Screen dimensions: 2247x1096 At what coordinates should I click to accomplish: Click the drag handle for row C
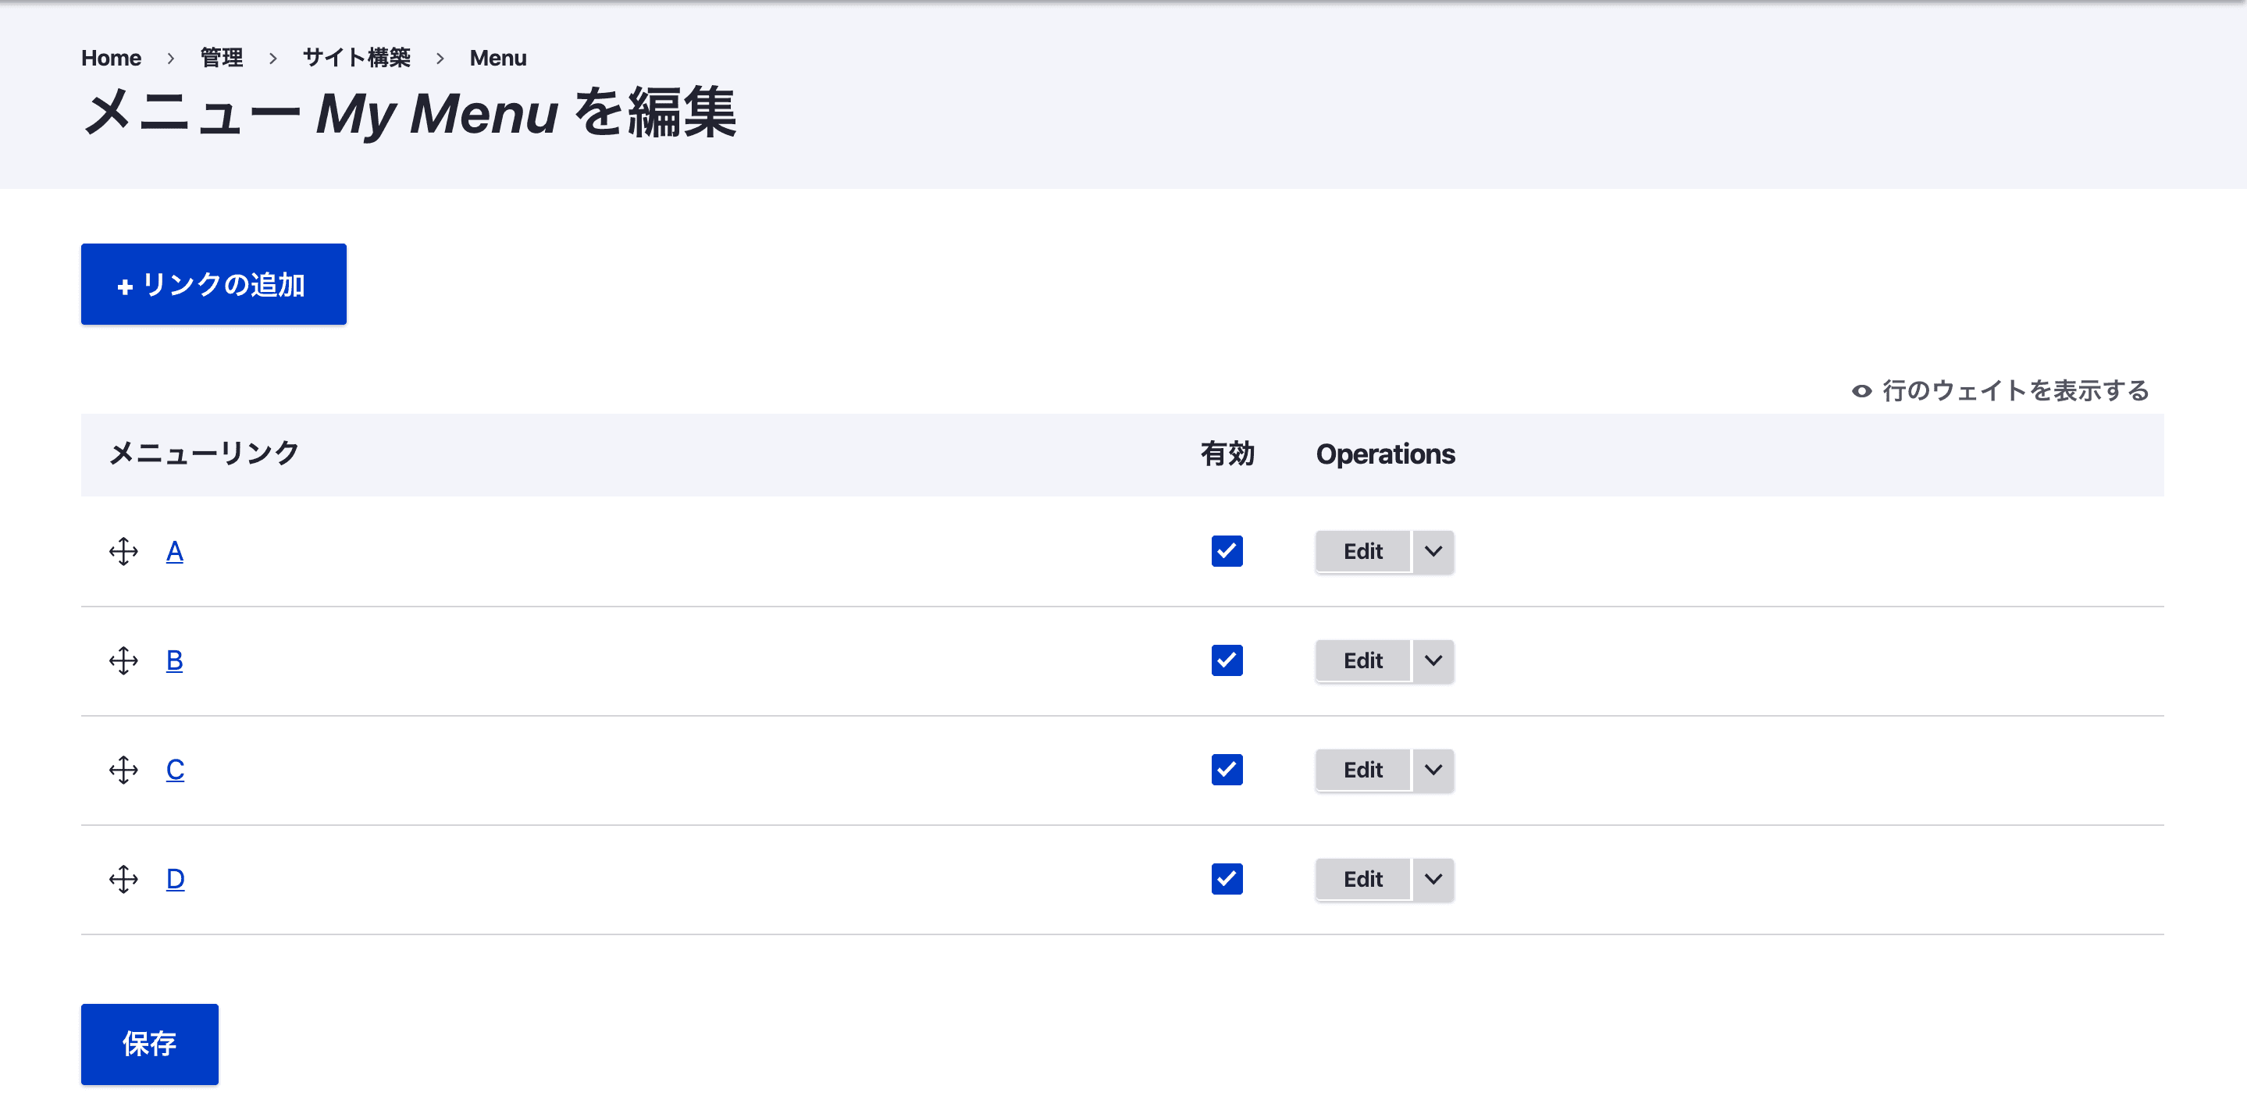pos(123,770)
